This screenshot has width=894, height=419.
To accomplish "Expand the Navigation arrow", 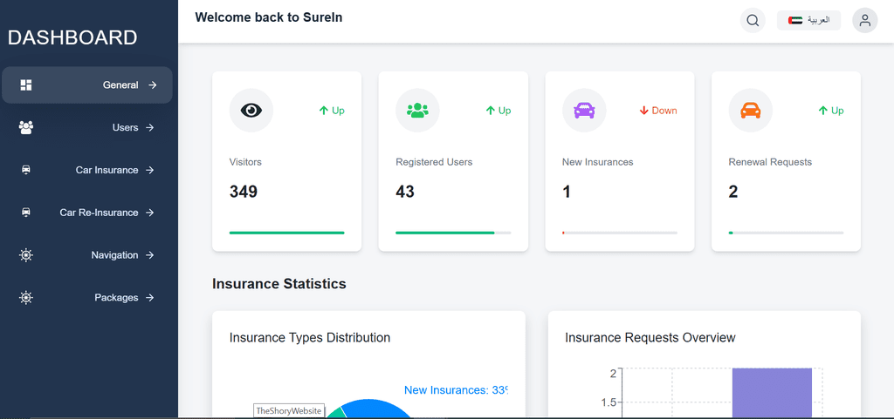I will coord(150,255).
